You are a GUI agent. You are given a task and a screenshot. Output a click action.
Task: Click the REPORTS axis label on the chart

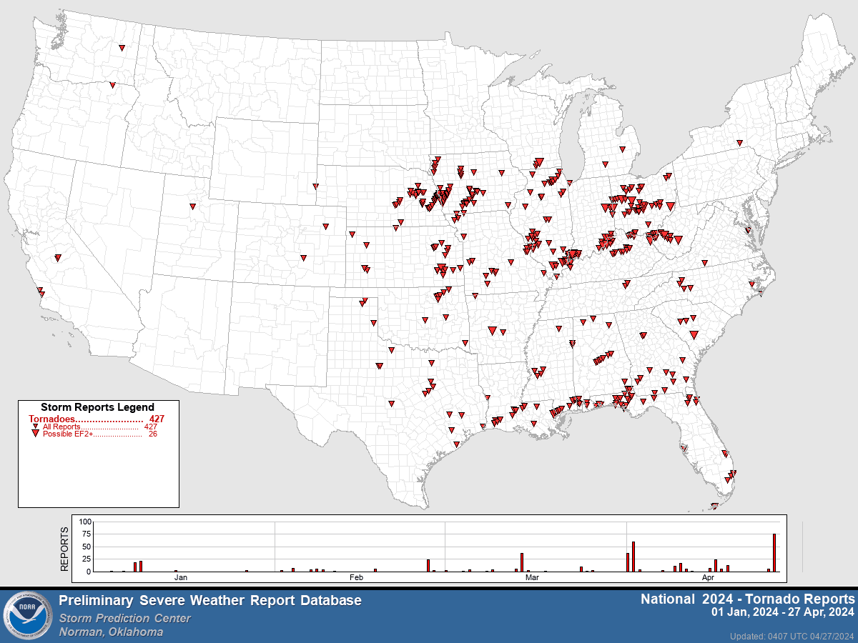tap(64, 549)
